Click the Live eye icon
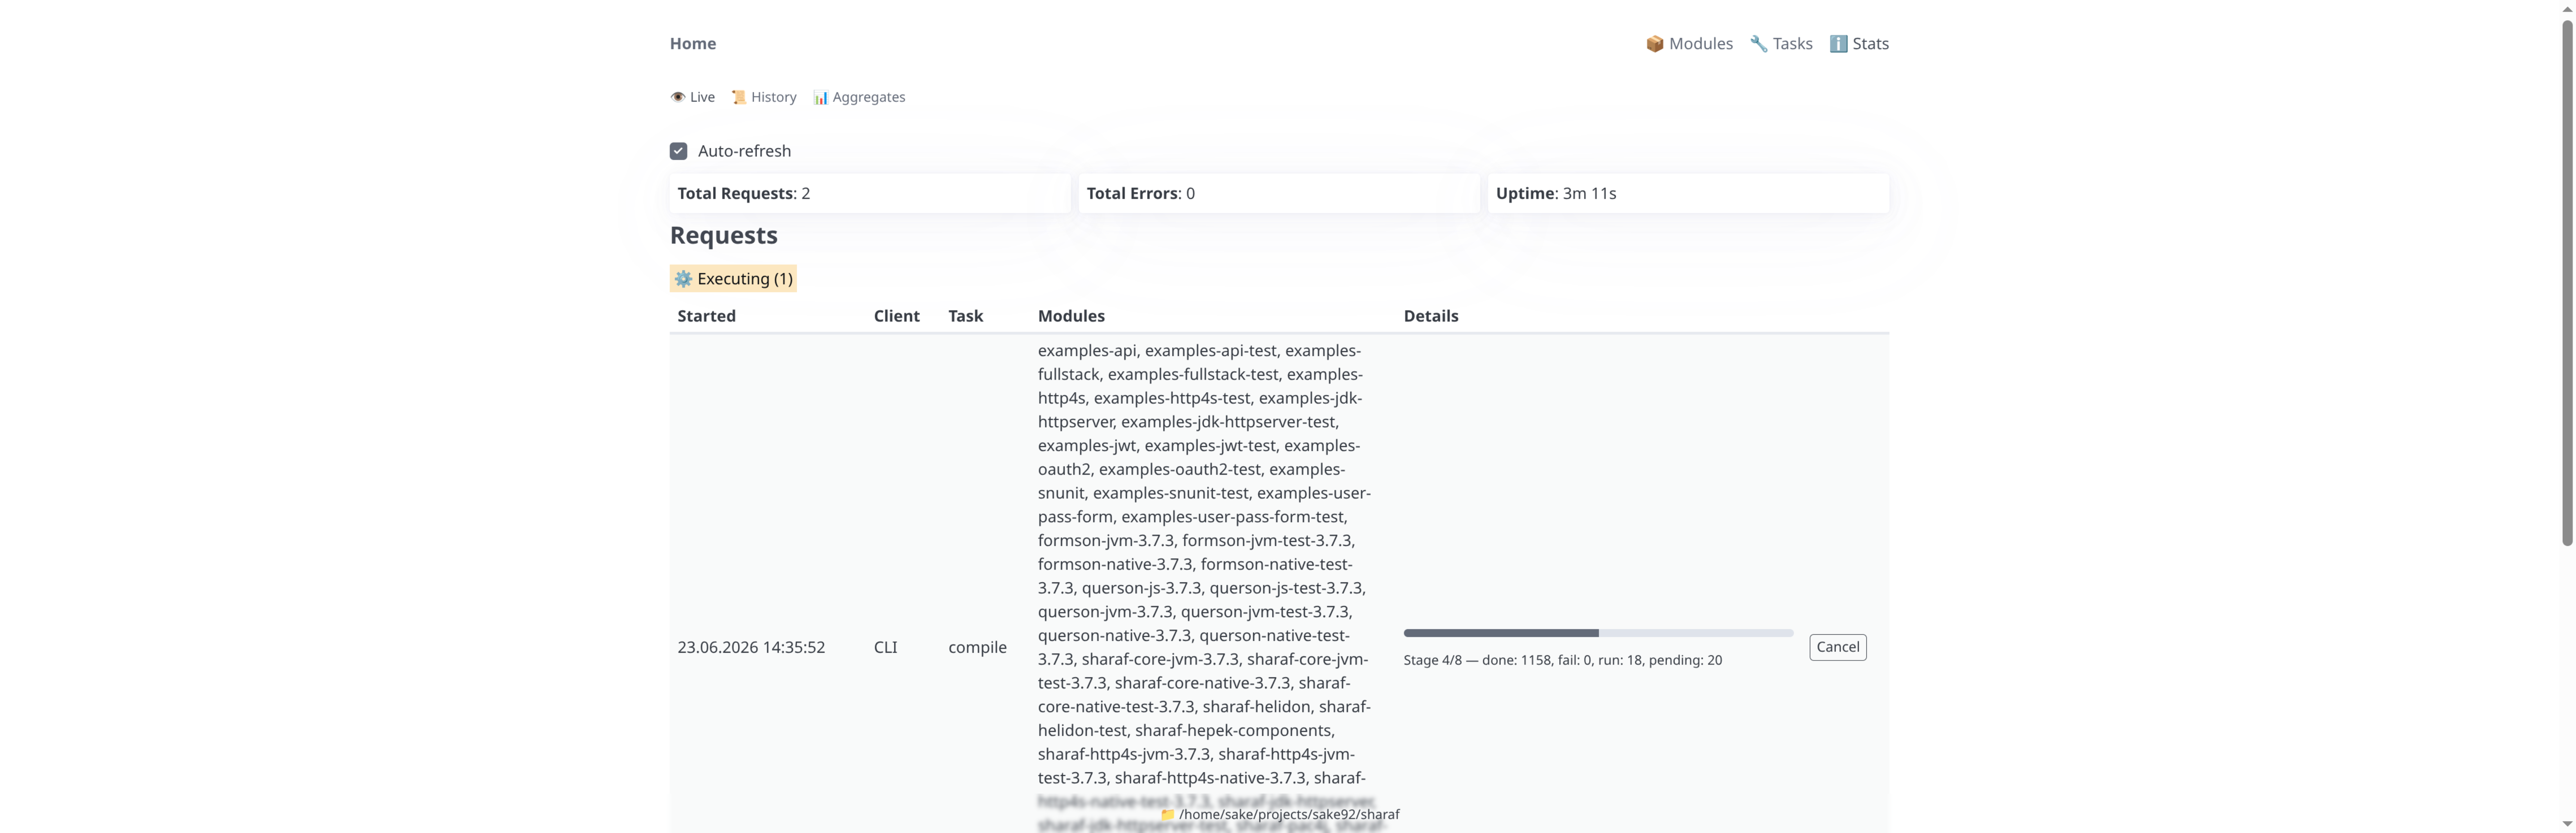The width and height of the screenshot is (2576, 833). 678,97
